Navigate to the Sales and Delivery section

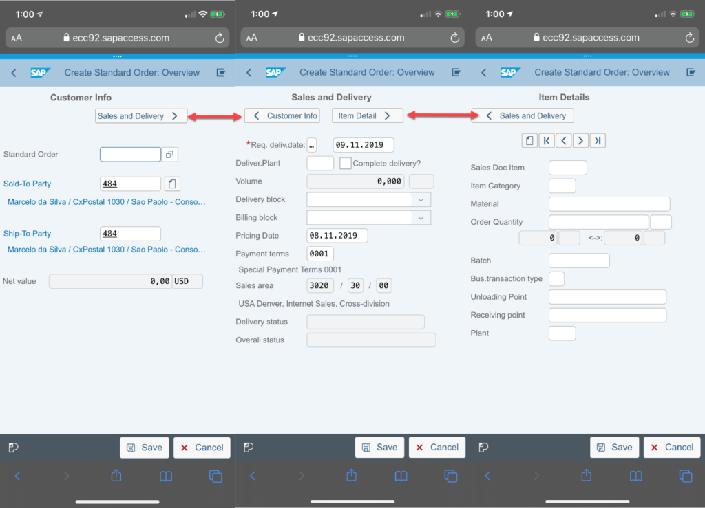click(x=140, y=115)
